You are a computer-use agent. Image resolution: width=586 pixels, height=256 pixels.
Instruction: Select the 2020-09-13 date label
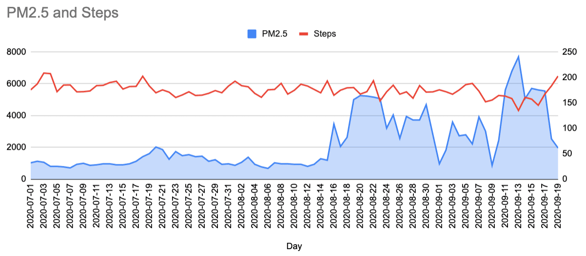point(518,207)
